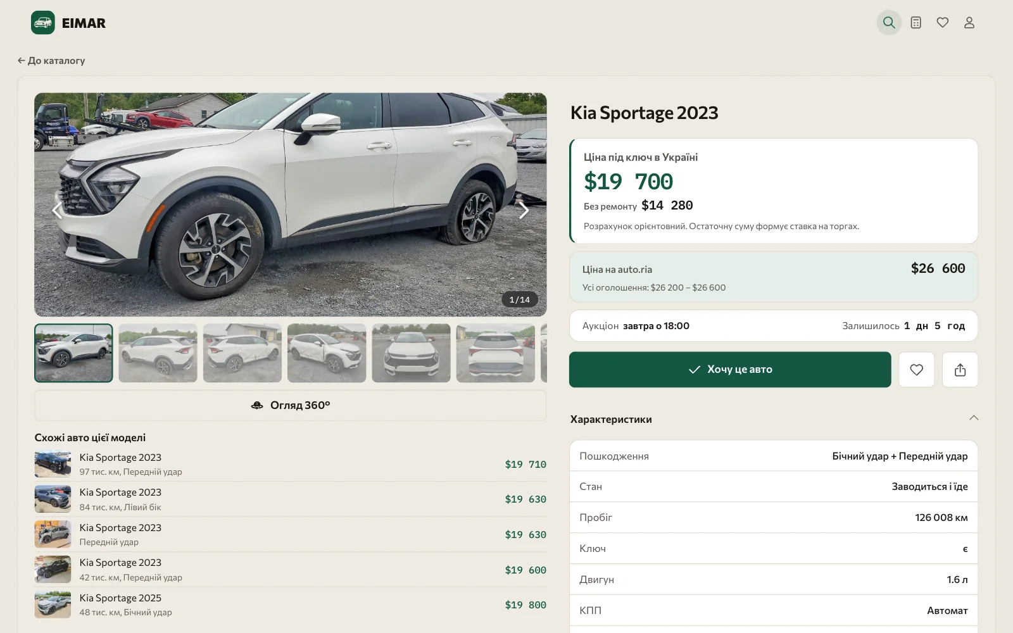Viewport: 1013px width, 633px height.
Task: Show the previous photo with the left arrow
Action: coord(58,210)
